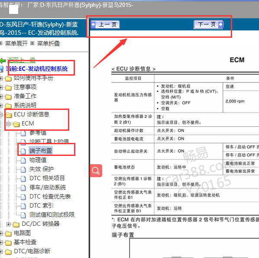Expand the 注意事项 folder node
Screen dimensions: 259x258
[x=1, y=87]
